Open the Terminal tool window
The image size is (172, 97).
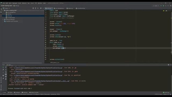coord(24,92)
